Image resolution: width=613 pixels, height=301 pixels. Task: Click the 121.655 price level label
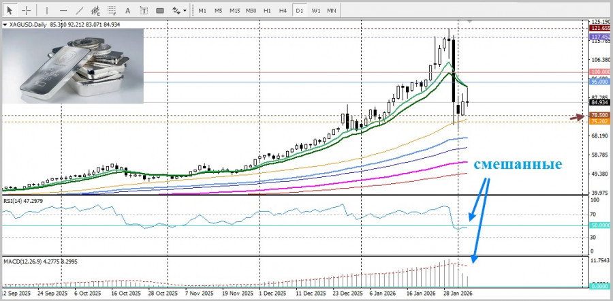(x=601, y=28)
